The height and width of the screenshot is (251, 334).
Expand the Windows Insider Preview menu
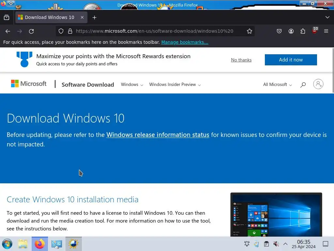click(x=175, y=85)
